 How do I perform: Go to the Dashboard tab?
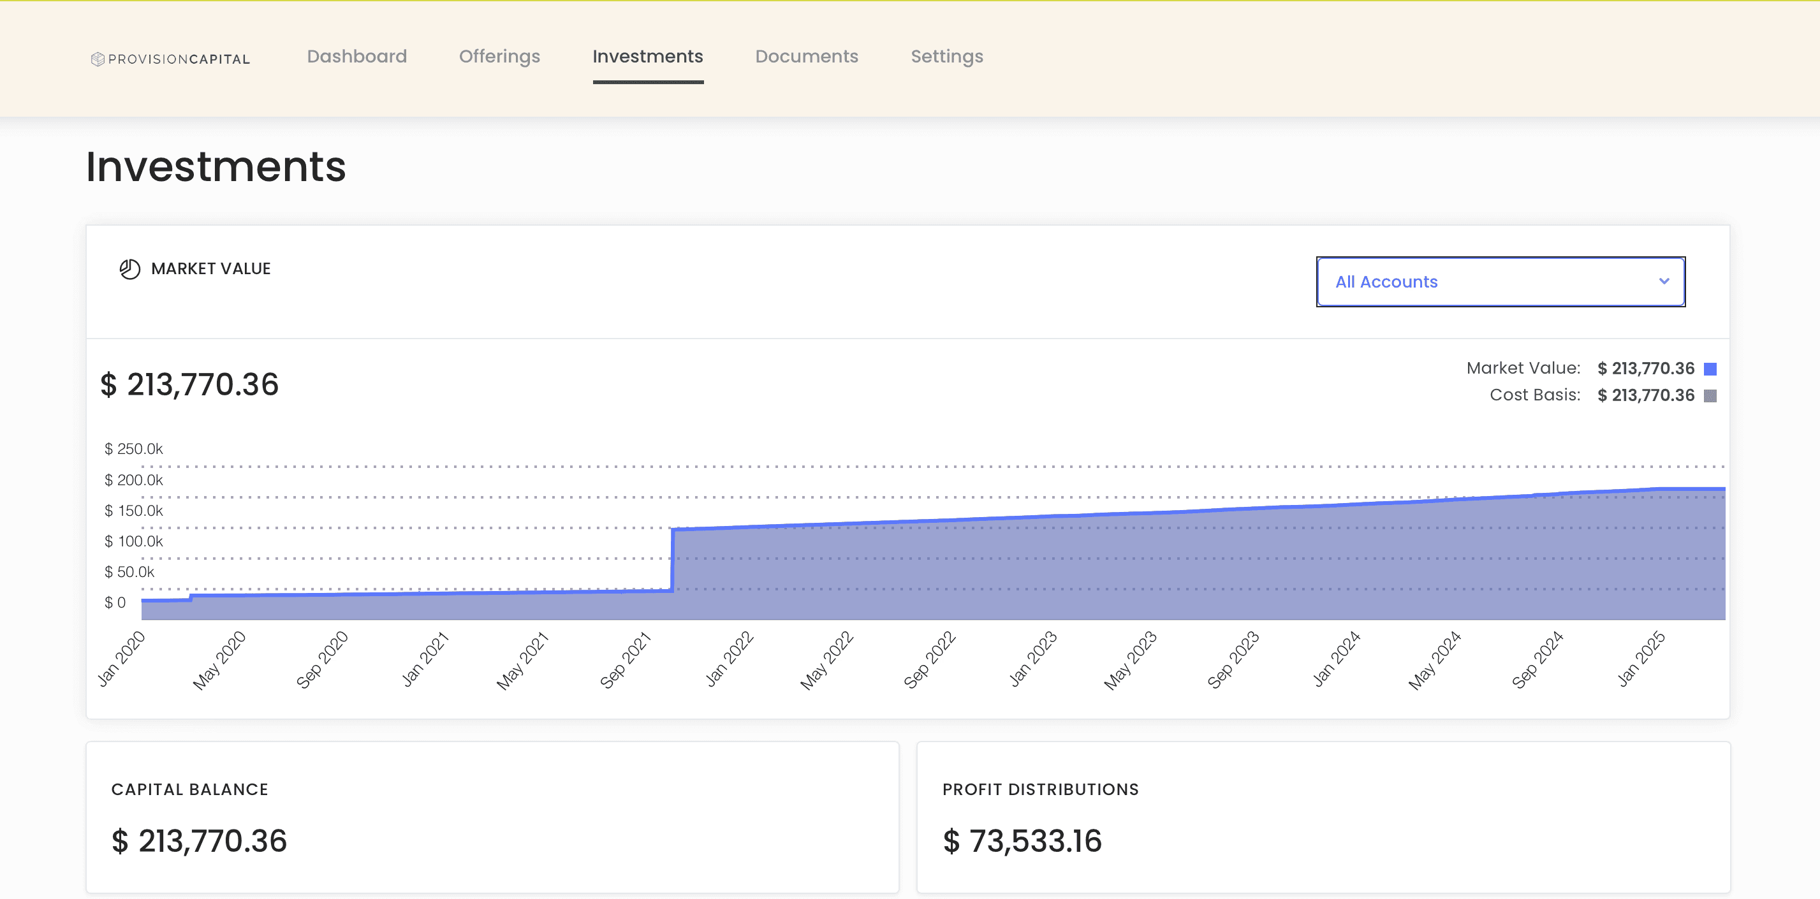point(356,57)
